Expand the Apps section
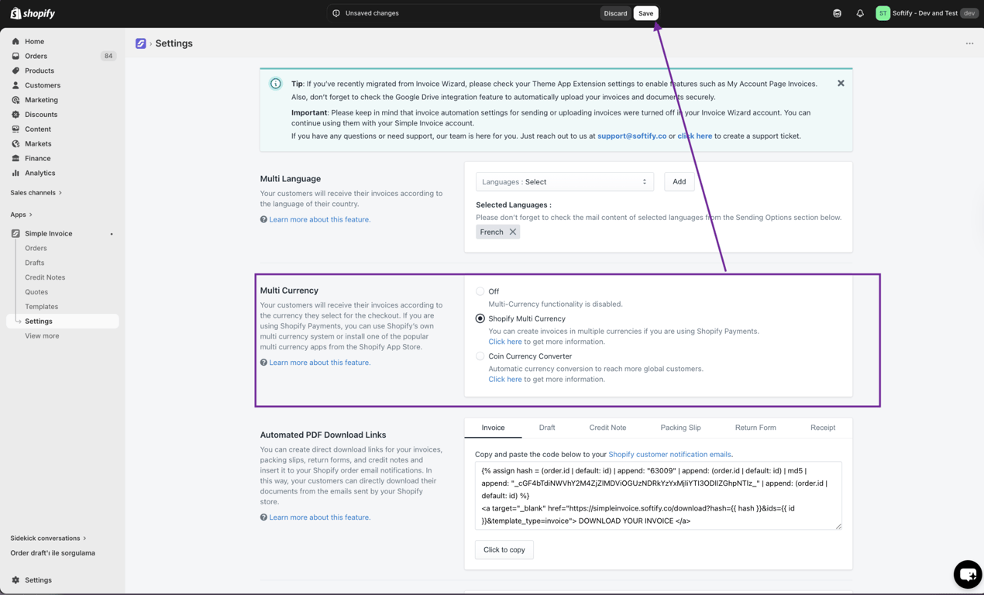The width and height of the screenshot is (984, 595). click(x=21, y=215)
